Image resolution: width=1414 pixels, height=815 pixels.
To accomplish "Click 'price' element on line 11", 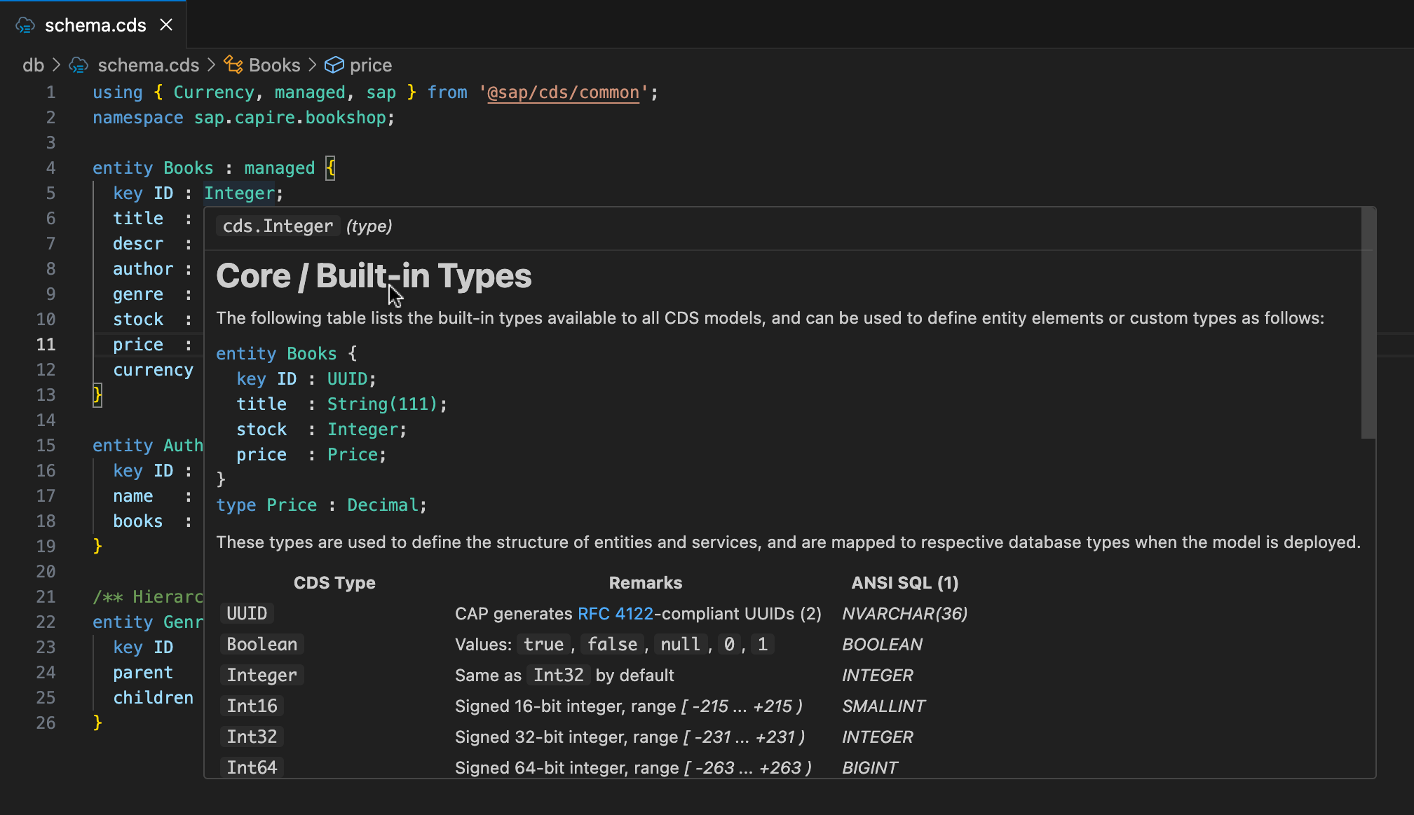I will click(138, 345).
